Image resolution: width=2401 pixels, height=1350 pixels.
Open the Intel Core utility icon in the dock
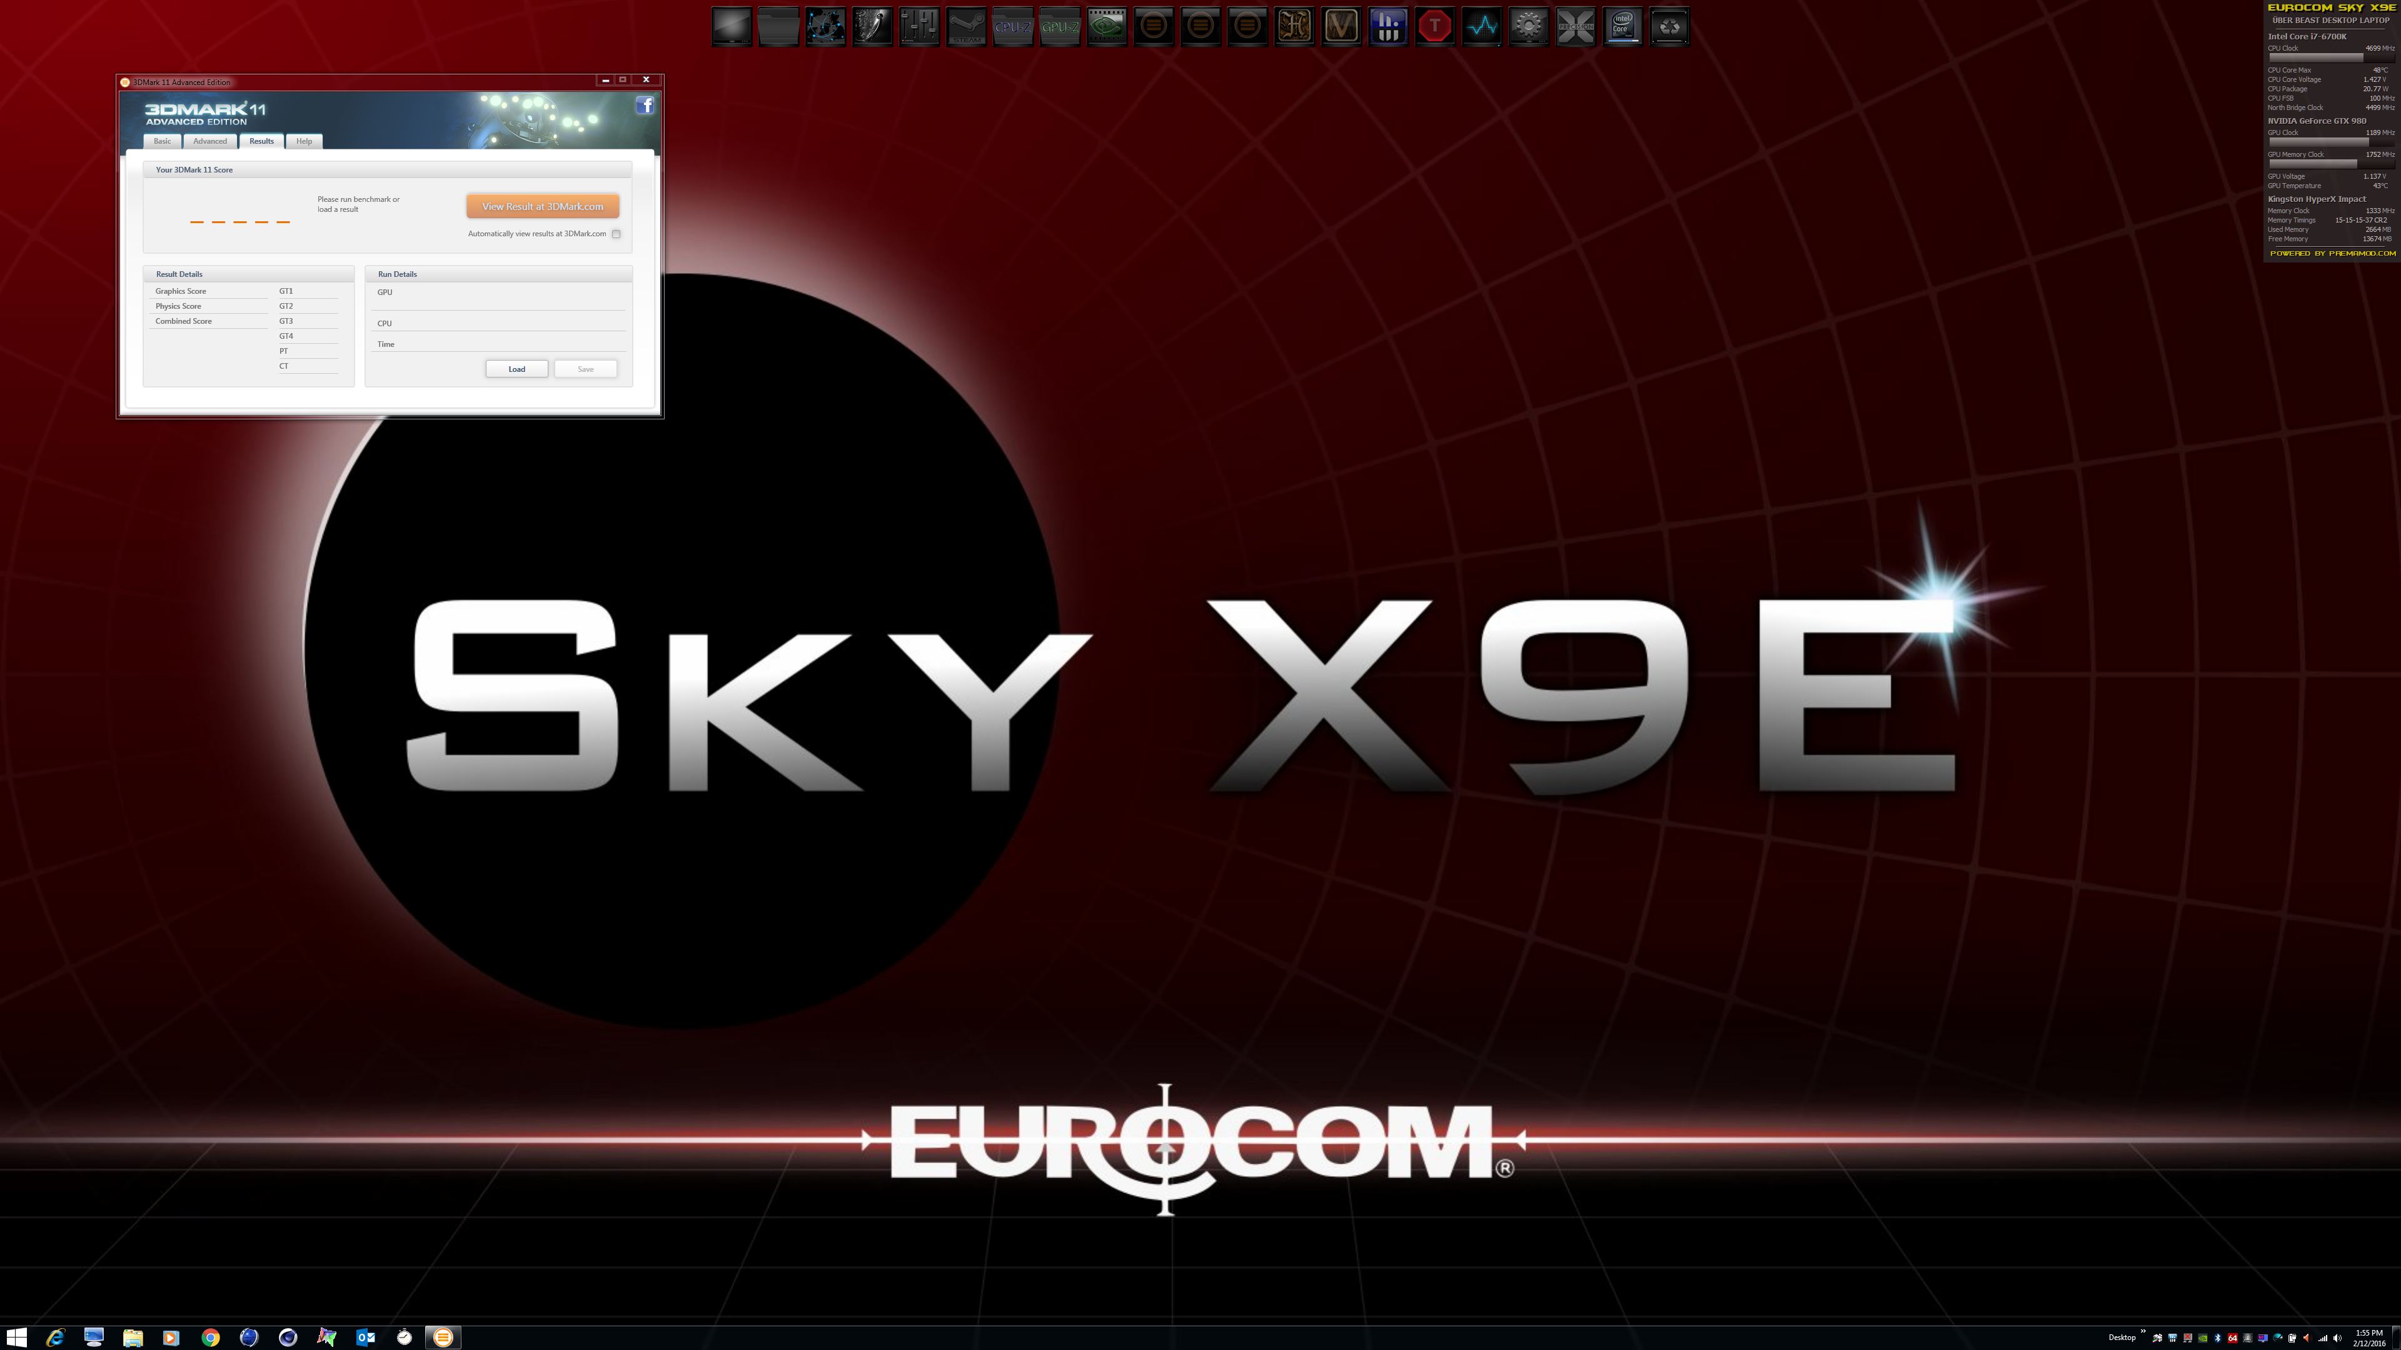(x=1623, y=26)
